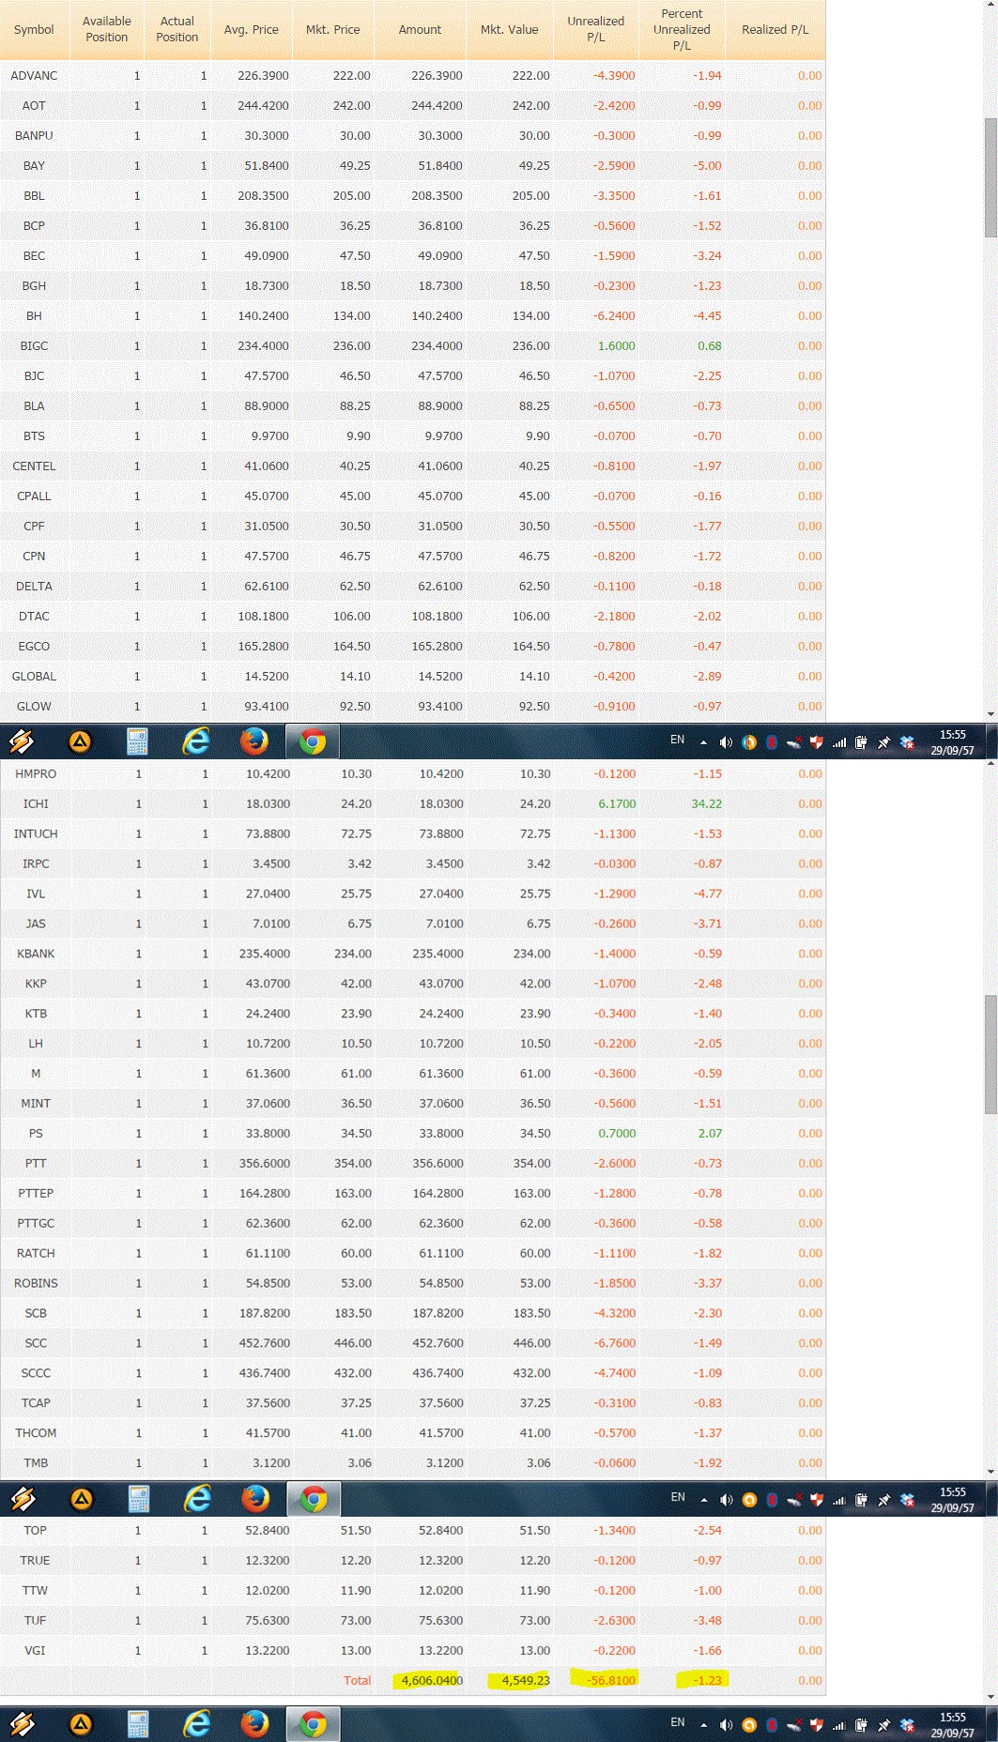The image size is (998, 1742).
Task: Select the KBANK symbol cell
Action: coord(36,954)
